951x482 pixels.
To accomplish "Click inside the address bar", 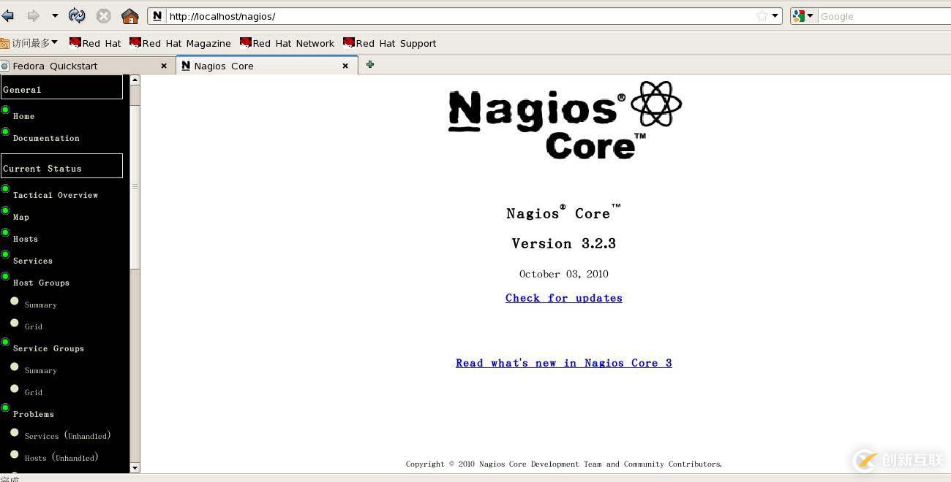I will (x=439, y=15).
